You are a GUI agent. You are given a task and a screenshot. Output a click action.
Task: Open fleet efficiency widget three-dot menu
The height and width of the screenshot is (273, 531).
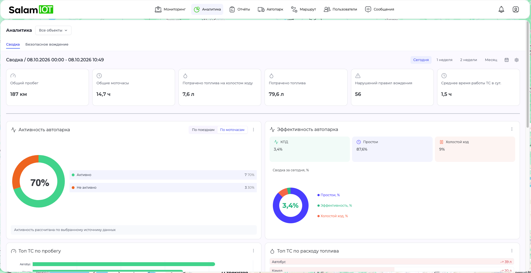(x=512, y=129)
